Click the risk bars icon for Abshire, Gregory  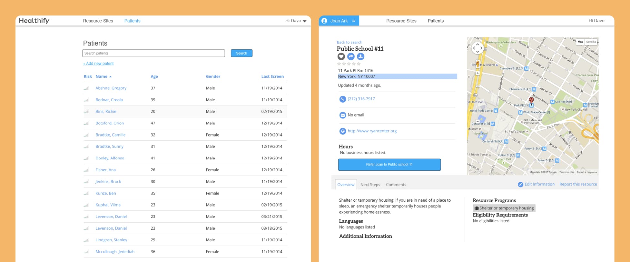pyautogui.click(x=86, y=88)
